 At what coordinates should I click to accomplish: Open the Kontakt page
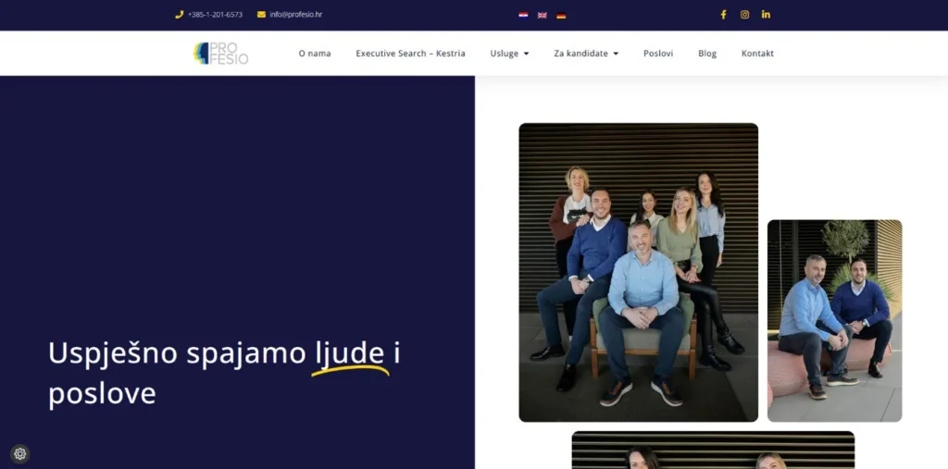point(757,54)
